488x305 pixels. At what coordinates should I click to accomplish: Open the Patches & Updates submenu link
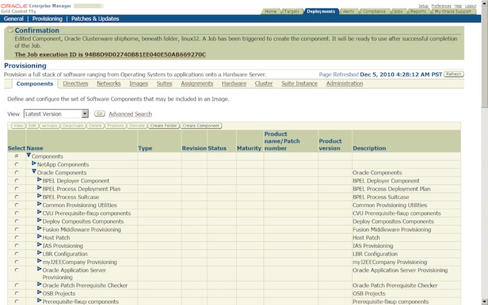[95, 19]
